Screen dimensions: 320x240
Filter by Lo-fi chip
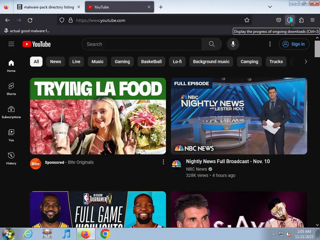pos(177,62)
